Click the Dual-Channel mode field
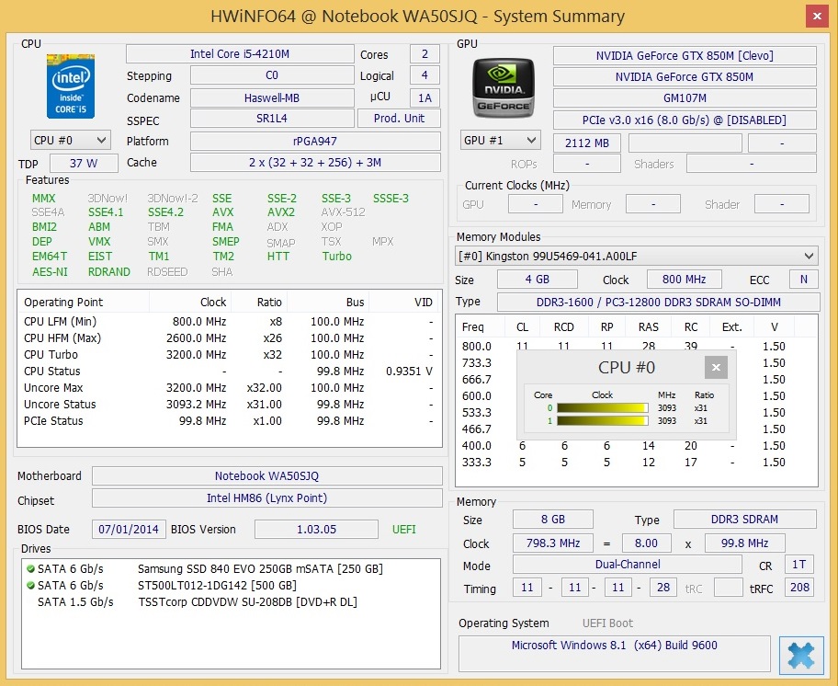 628,564
